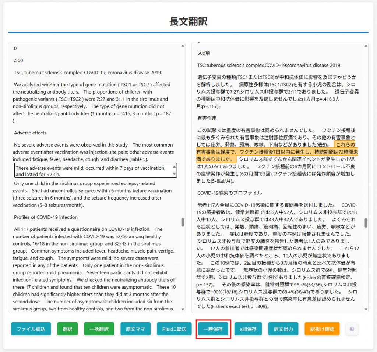Screen dimensions: 377x352
Task: Save temporarily with 一時保存
Action: (x=213, y=329)
